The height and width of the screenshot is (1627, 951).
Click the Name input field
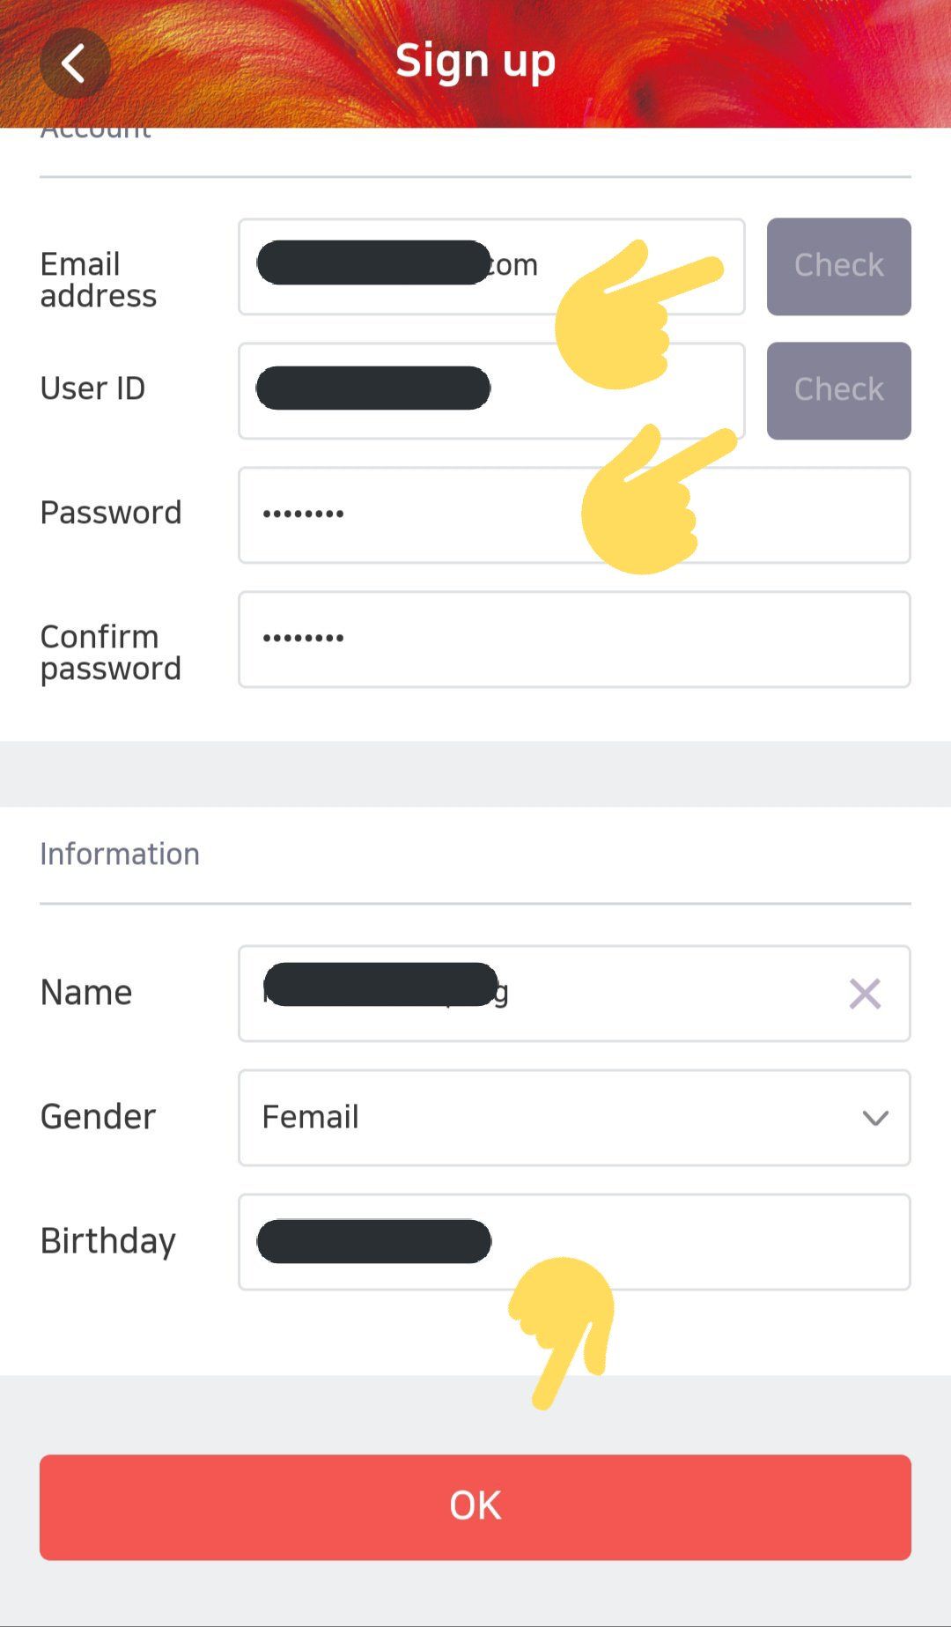pos(546,994)
